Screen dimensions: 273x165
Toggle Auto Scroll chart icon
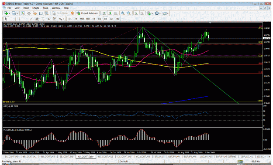pos(136,13)
